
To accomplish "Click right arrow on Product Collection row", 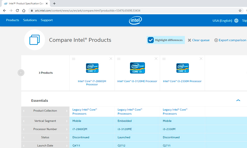I will pos(67,111).
